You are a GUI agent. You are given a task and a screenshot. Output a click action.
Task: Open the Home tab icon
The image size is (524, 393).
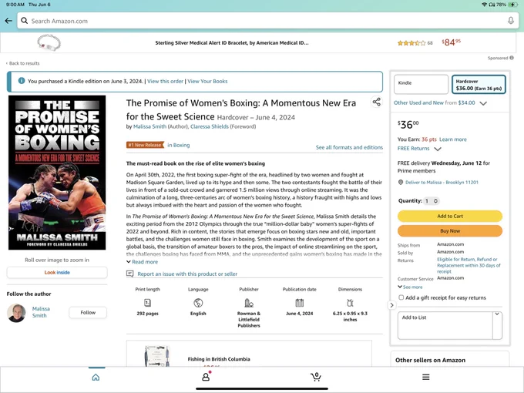(x=96, y=378)
